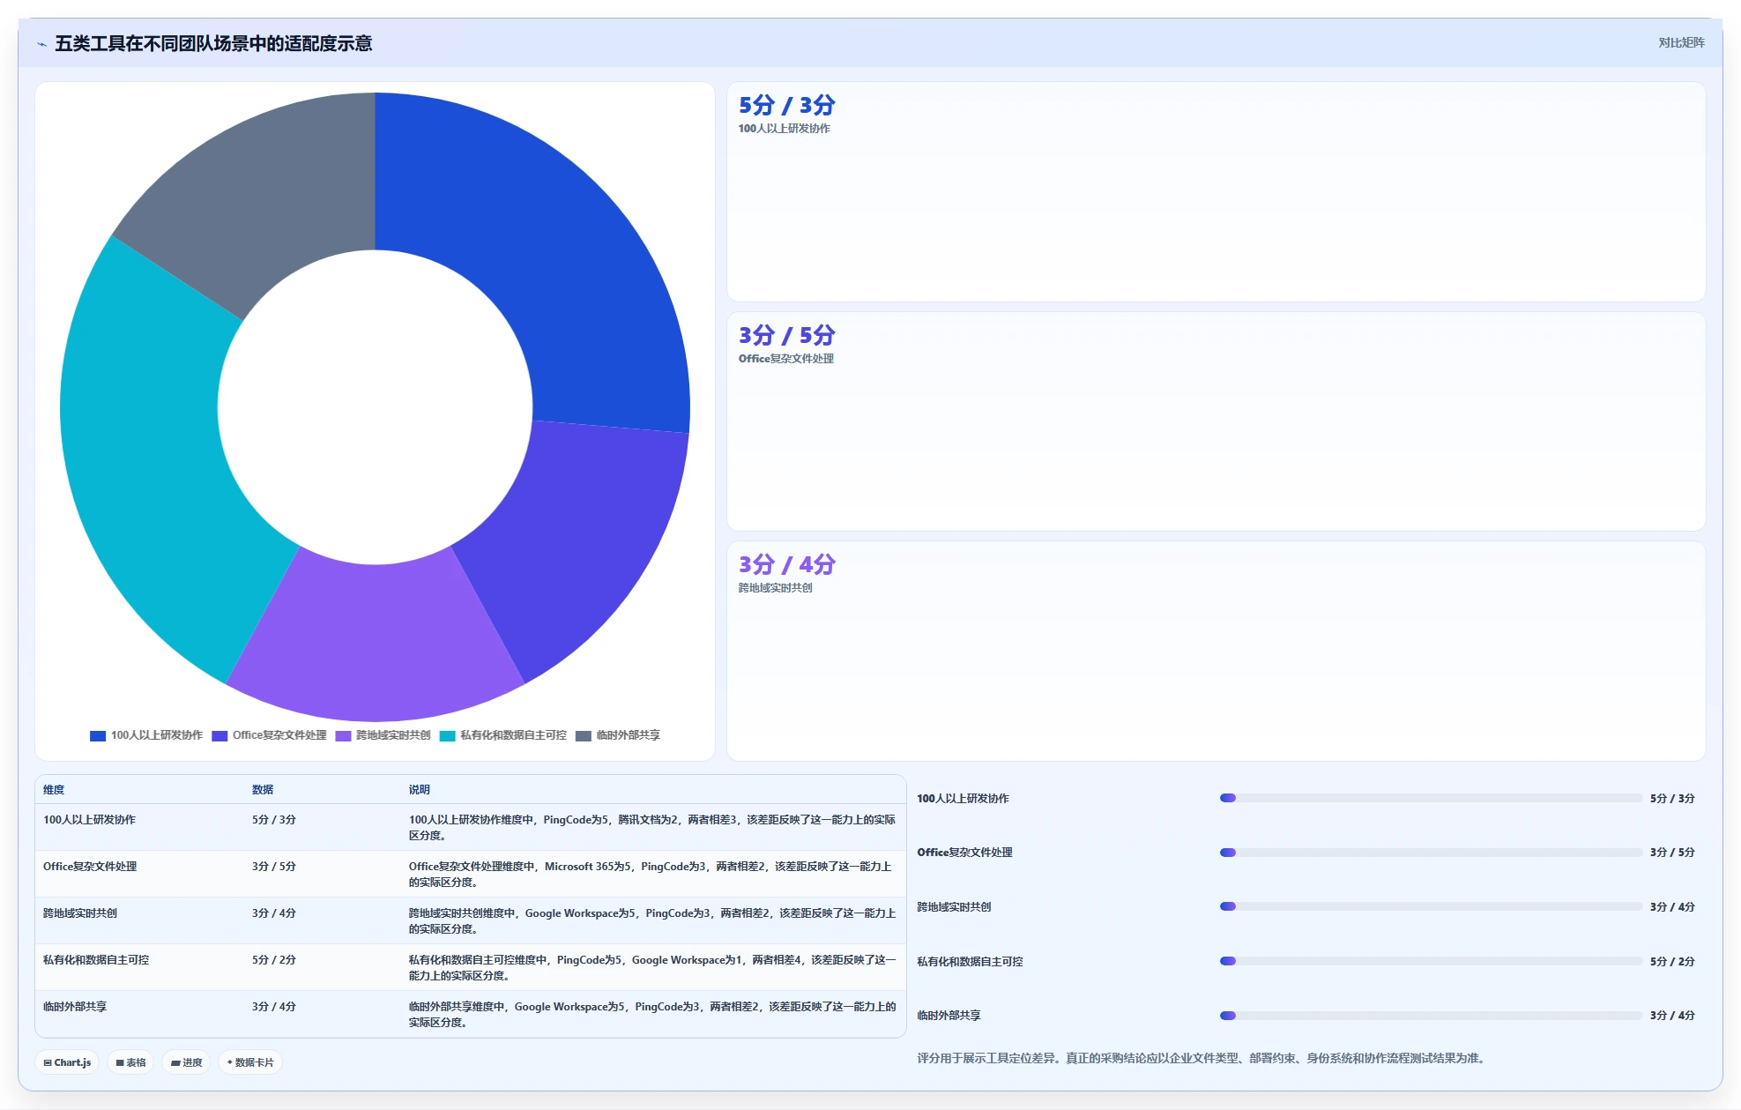This screenshot has width=1741, height=1110.
Task: Click the table description mentioning Google Workspace为1
Action: tap(652, 968)
